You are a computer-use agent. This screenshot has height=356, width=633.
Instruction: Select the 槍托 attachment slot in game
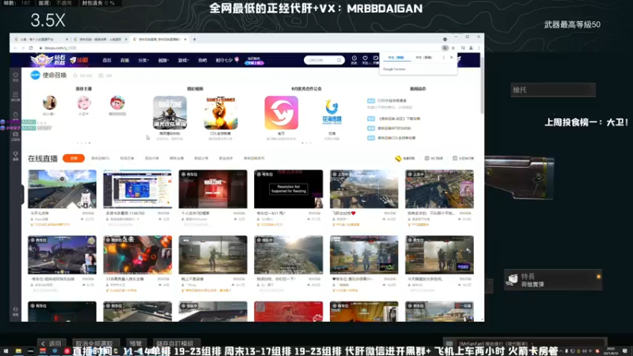(552, 89)
